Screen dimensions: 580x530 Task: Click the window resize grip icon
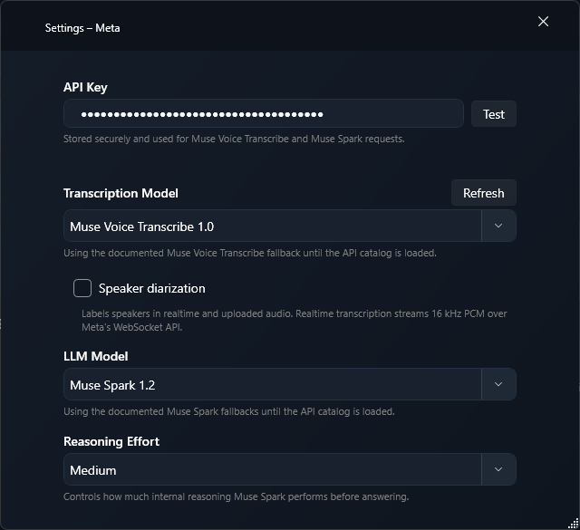(574, 524)
